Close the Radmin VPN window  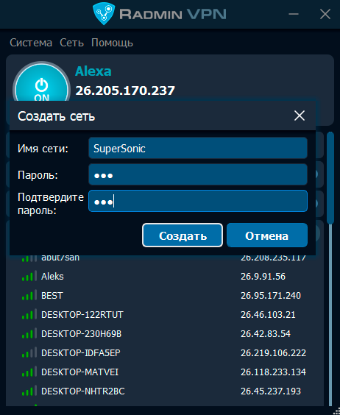click(325, 14)
